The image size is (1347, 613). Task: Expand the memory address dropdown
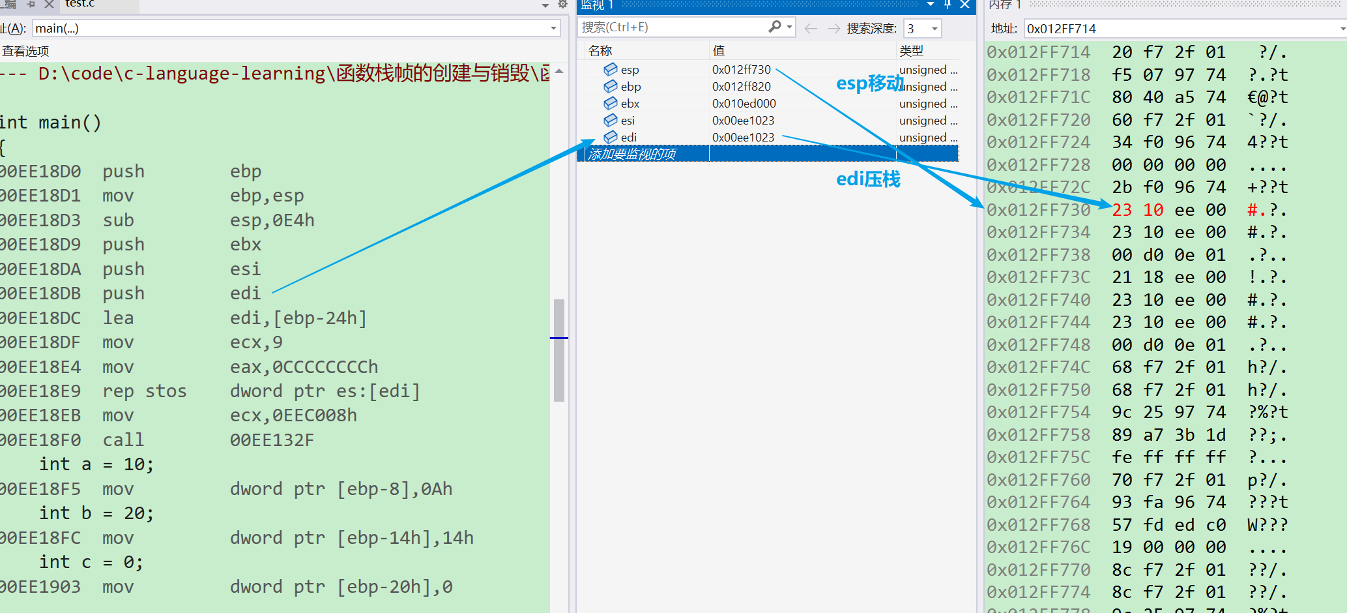[1342, 29]
